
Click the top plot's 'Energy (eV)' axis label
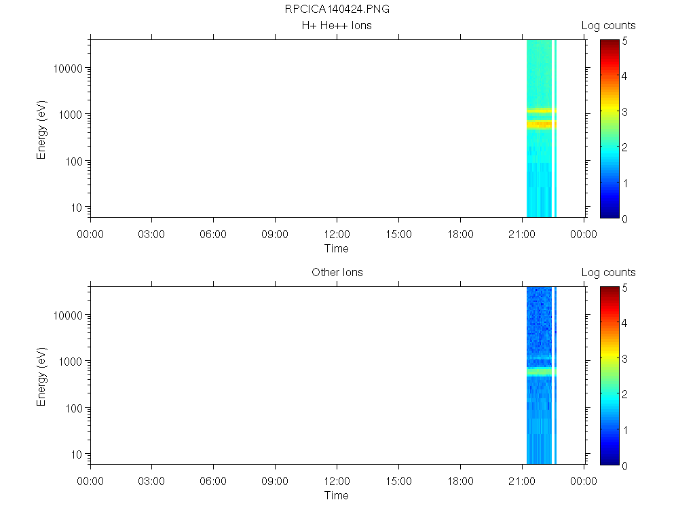click(x=41, y=130)
